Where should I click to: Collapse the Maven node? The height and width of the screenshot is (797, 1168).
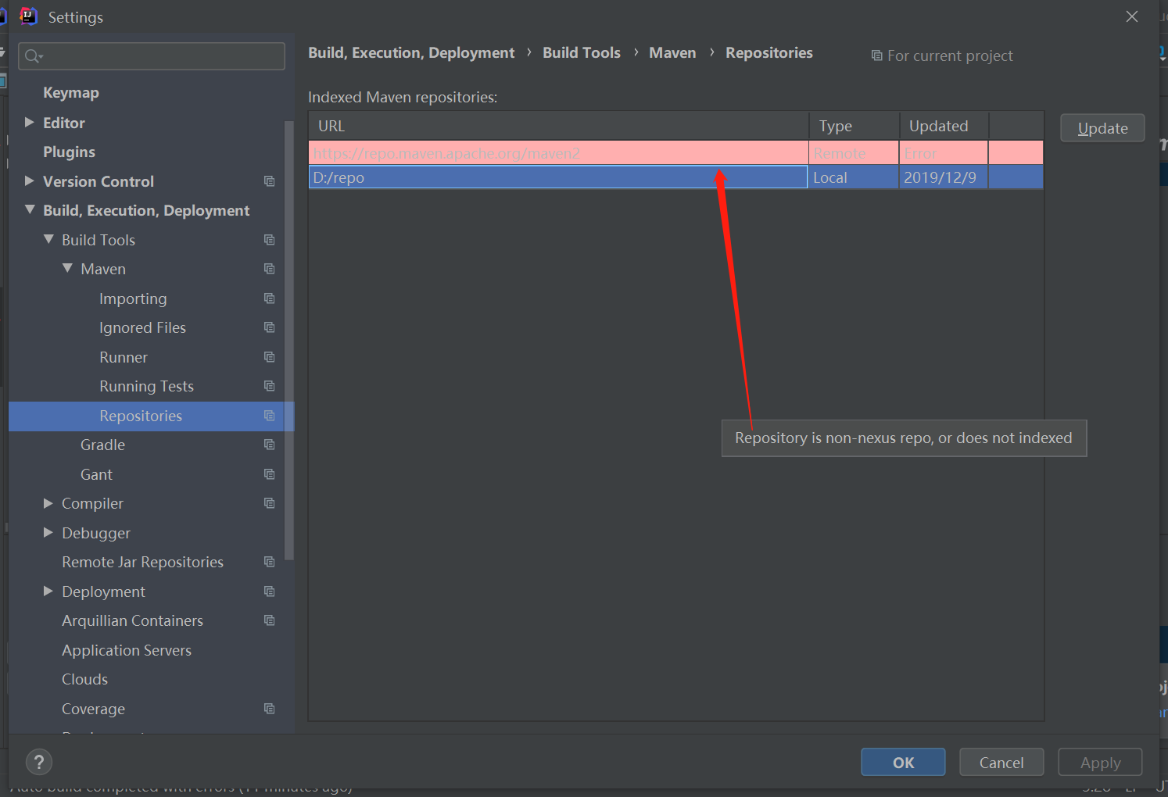(67, 268)
